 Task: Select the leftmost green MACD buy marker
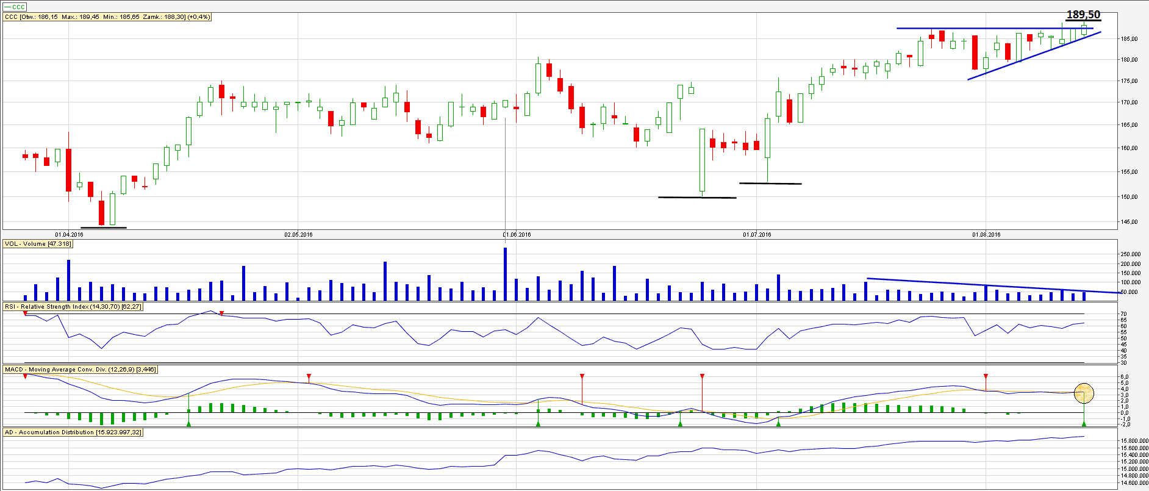pyautogui.click(x=188, y=423)
